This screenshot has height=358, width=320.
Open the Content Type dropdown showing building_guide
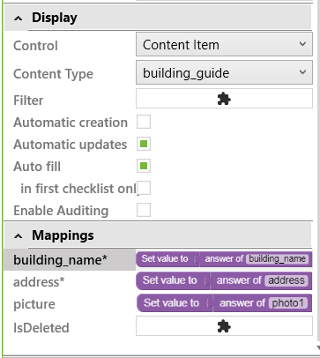(224, 72)
